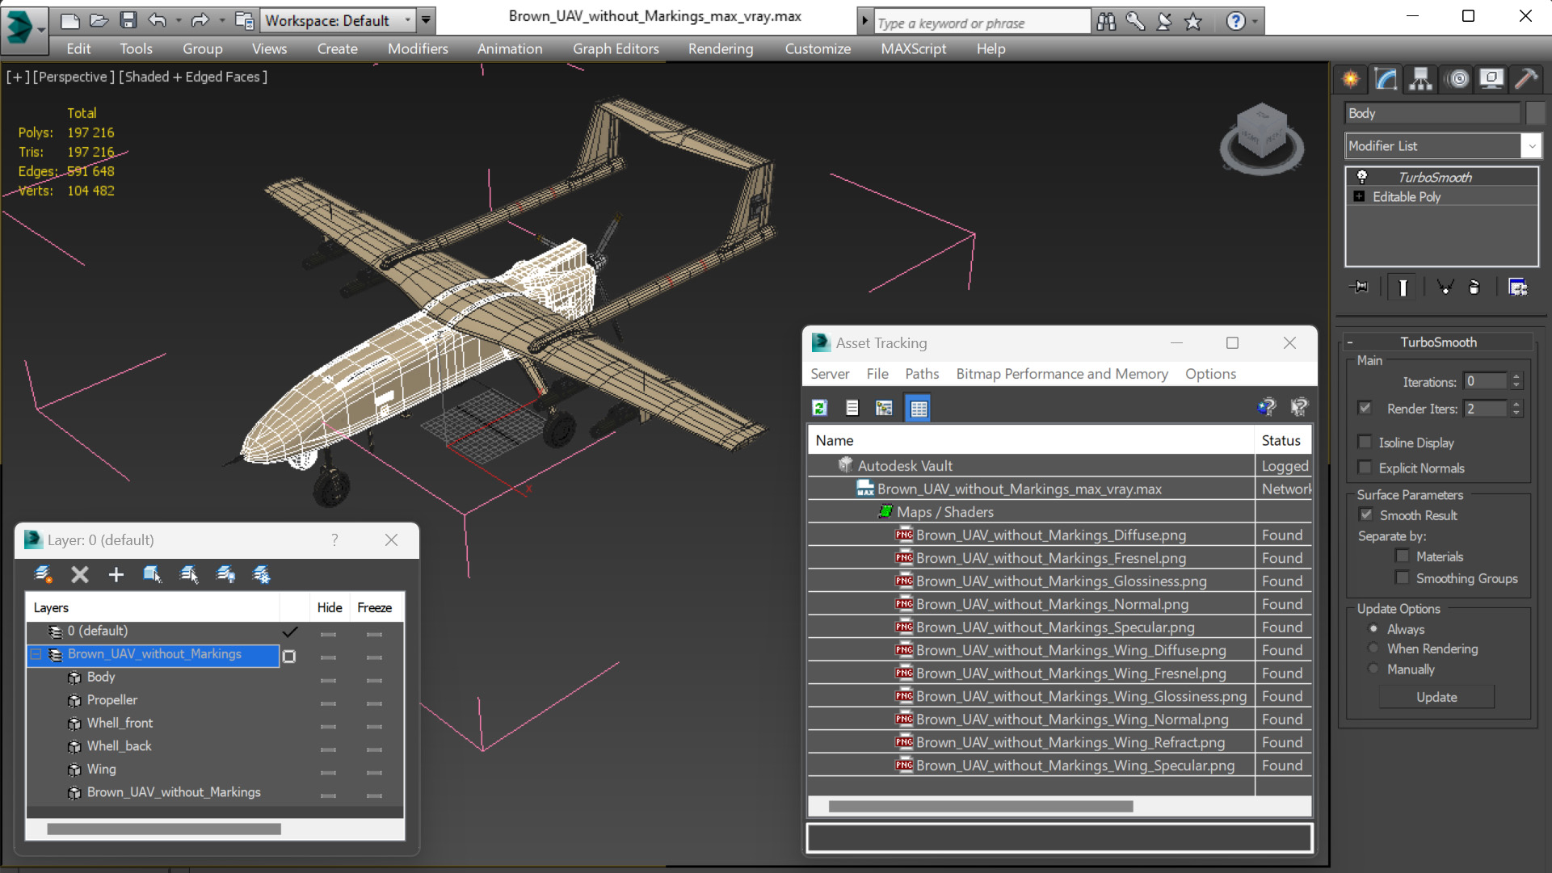Click the object color swatch beside Body
Viewport: 1552px width, 873px height.
click(1535, 113)
